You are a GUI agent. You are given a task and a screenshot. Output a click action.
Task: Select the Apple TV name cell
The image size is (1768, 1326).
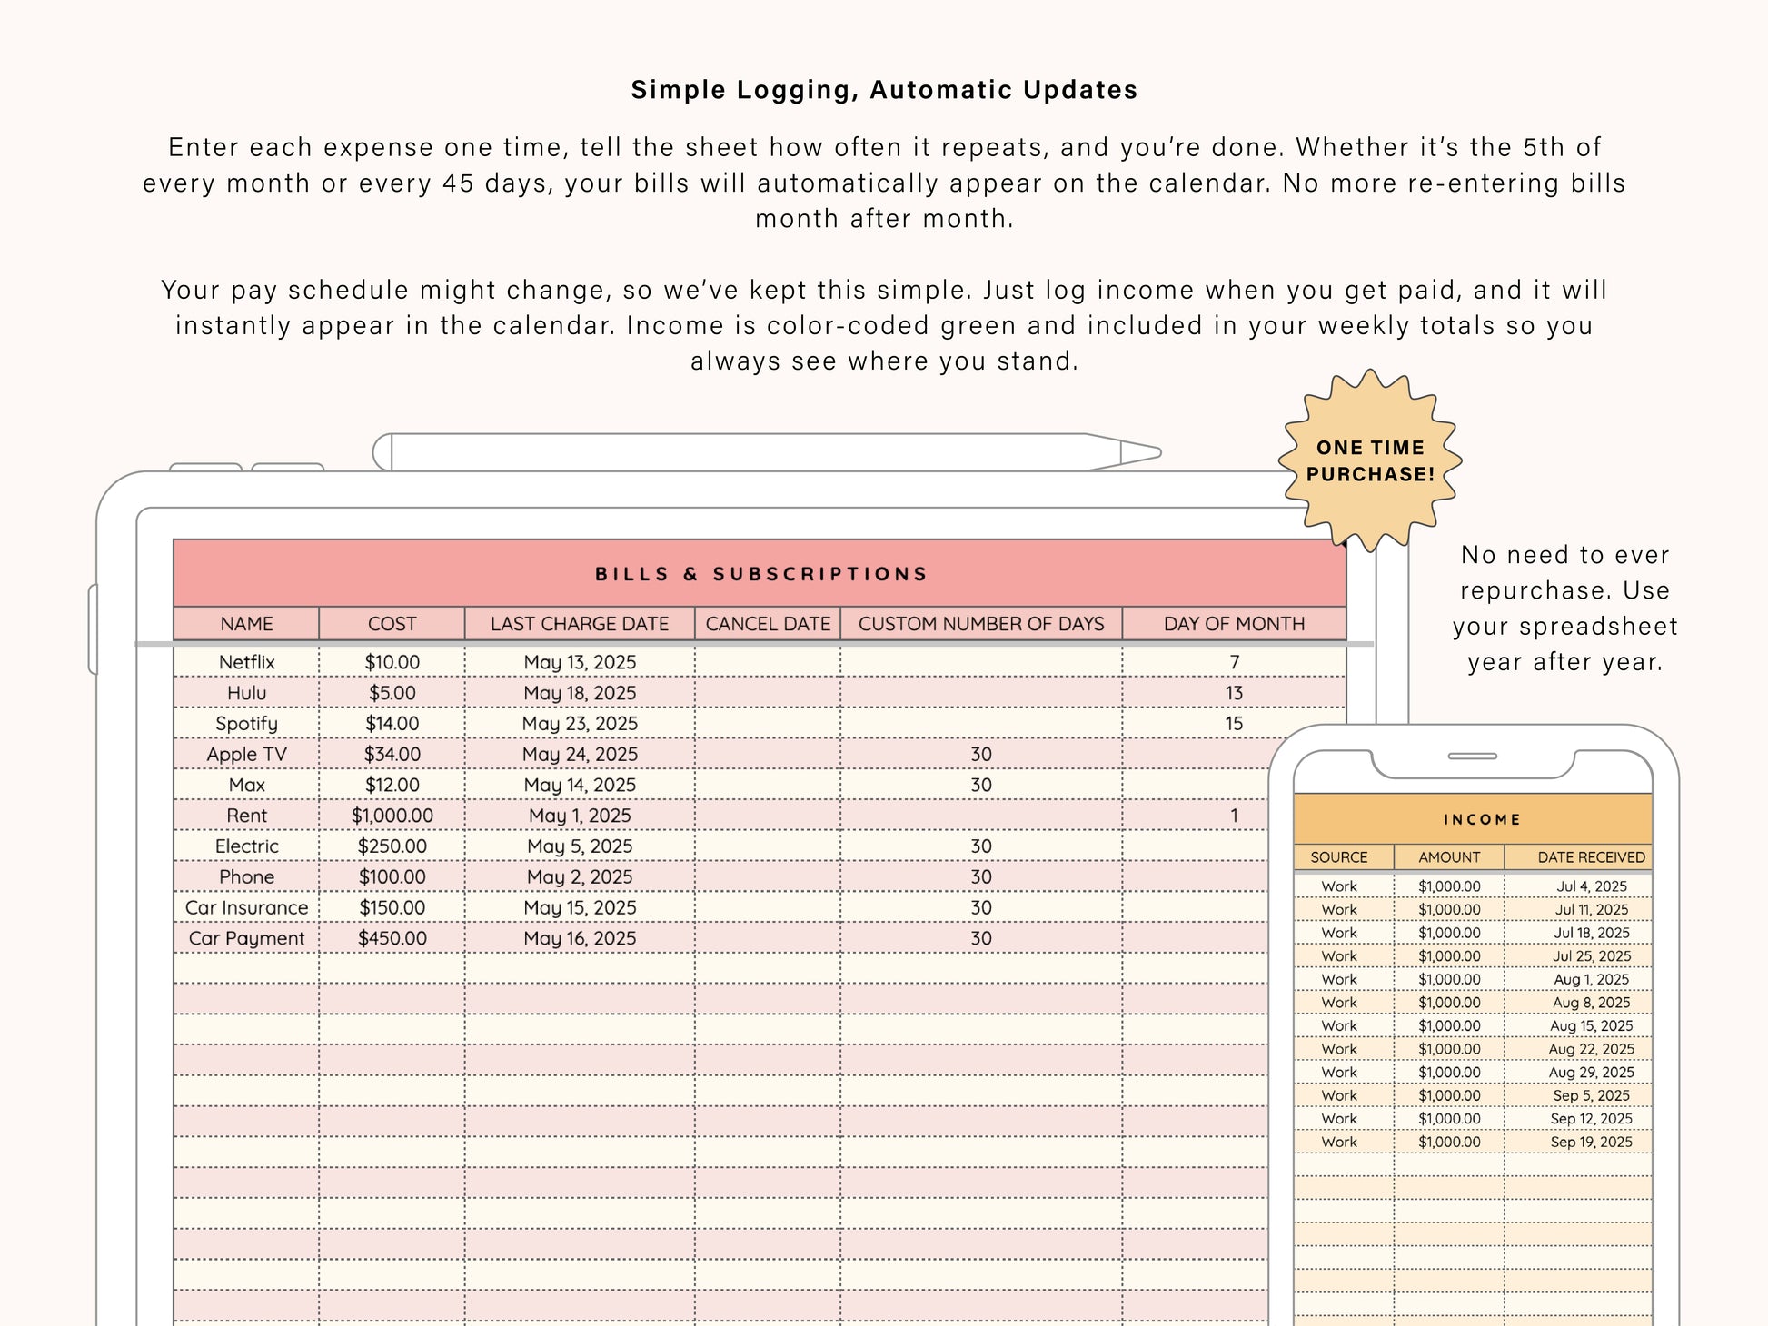[246, 755]
